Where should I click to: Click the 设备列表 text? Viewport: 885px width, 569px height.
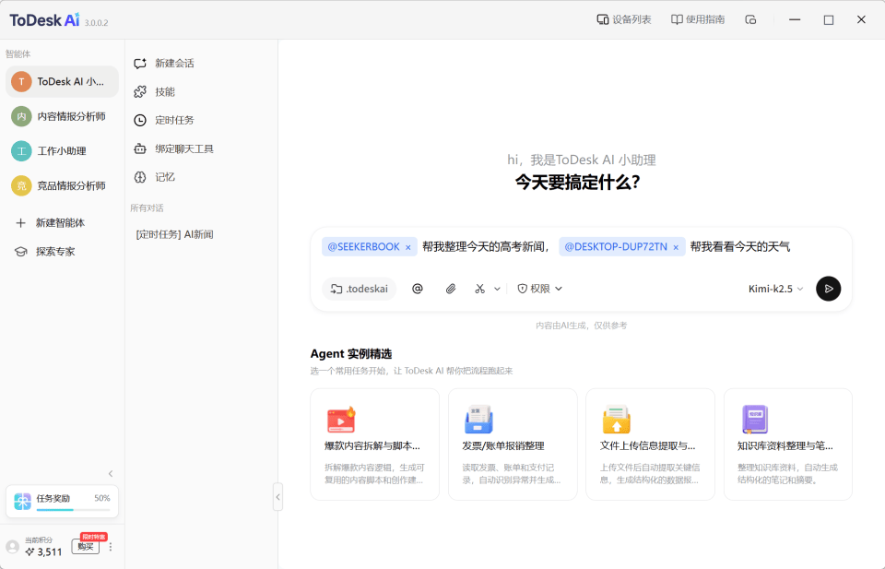click(631, 19)
